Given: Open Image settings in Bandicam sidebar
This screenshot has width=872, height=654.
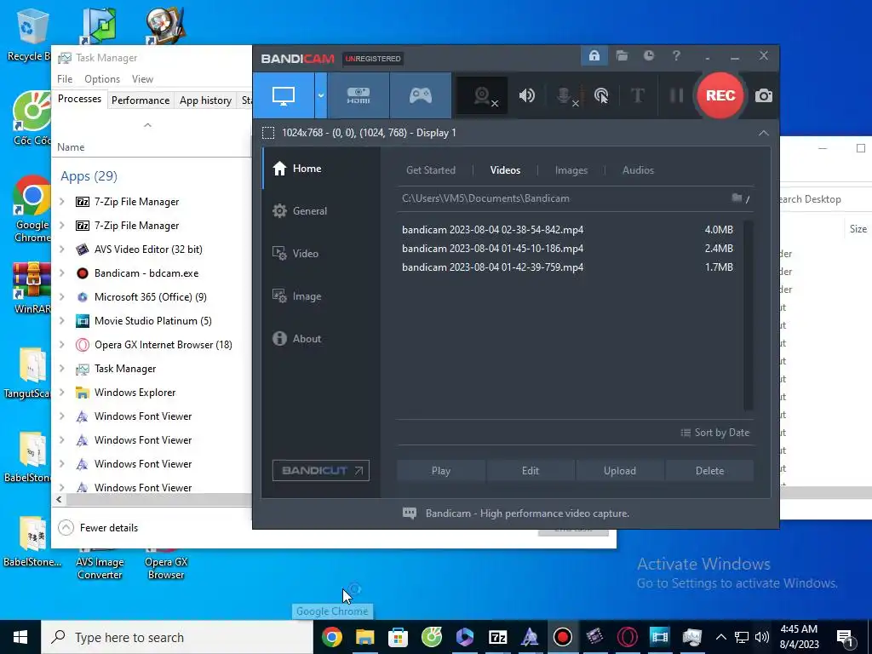Looking at the screenshot, I should coord(321,296).
